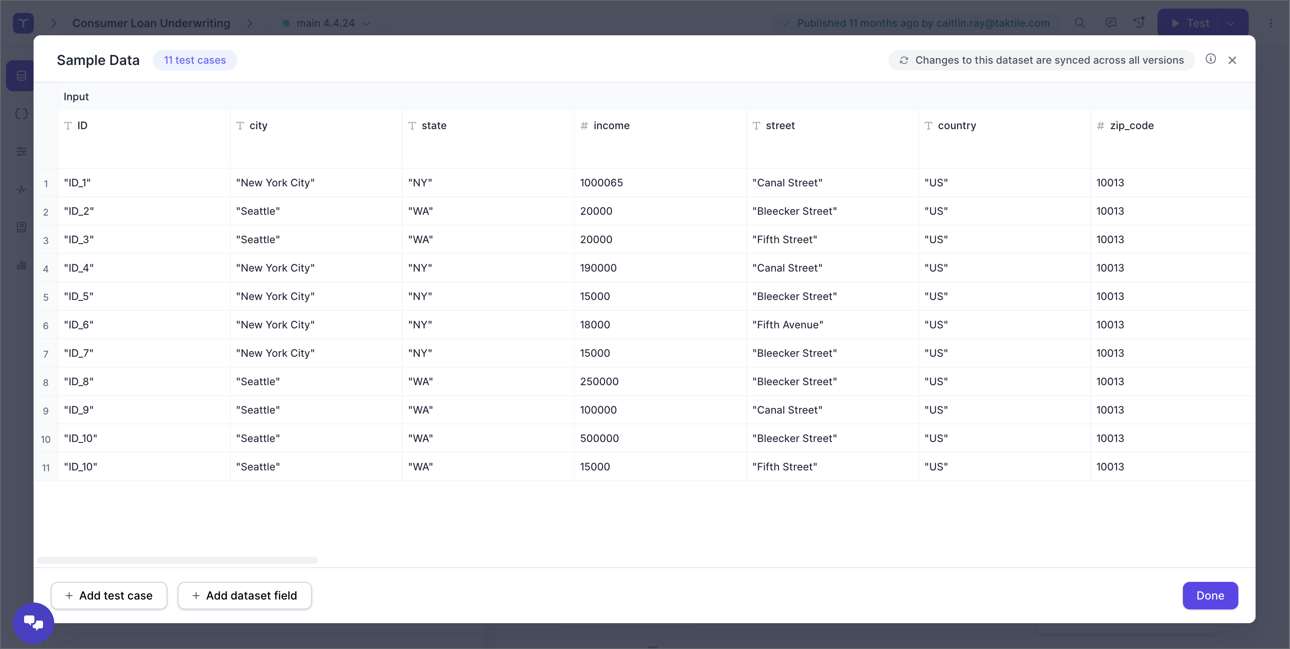The width and height of the screenshot is (1290, 649).
Task: Edit the "ID_1" cell
Action: click(144, 183)
